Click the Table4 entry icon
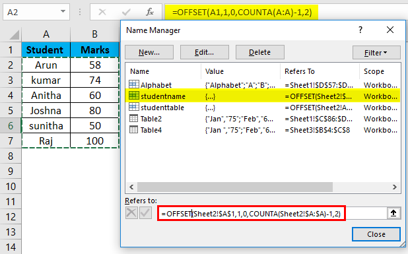The image size is (408, 254). coord(133,129)
